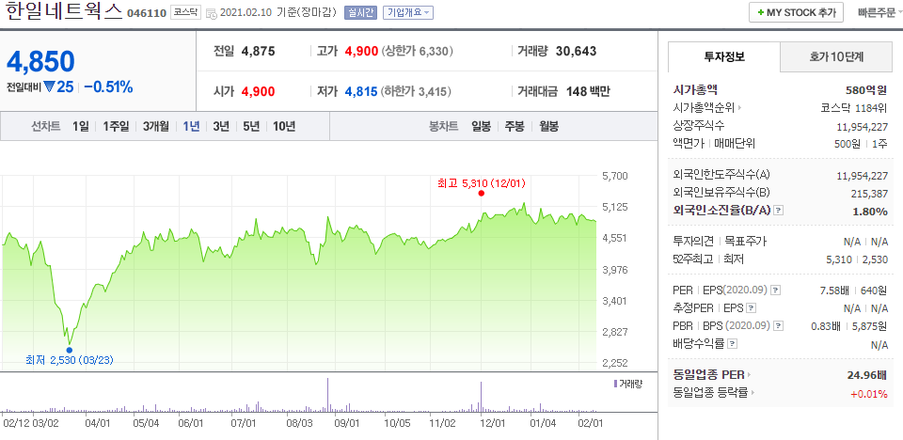Click 외국인보유주식수 value 215,387
Viewport: 903px width, 440px height.
click(x=869, y=194)
